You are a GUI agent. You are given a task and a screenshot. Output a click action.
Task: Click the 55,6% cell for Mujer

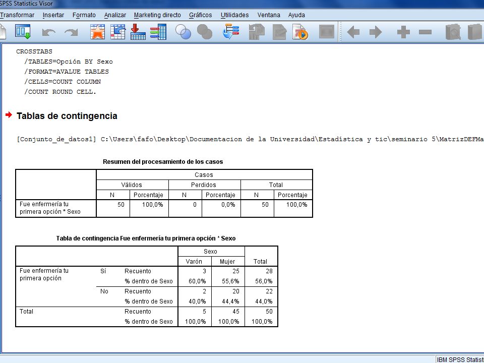pos(230,281)
